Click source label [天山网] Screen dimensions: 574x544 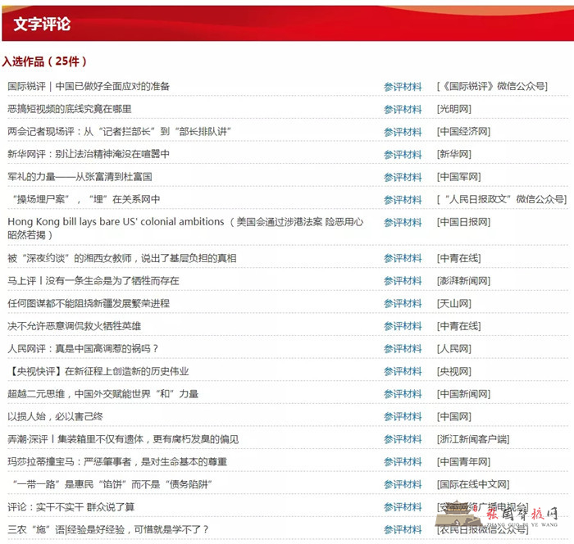coord(454,303)
